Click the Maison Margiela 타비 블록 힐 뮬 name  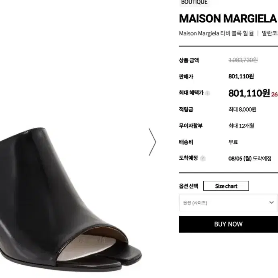click(216, 33)
